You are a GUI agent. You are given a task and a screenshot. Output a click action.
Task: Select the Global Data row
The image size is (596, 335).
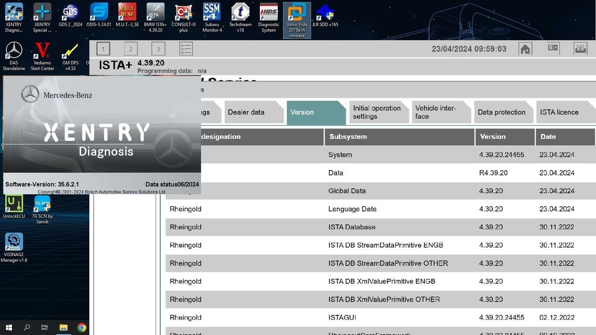[x=398, y=191]
